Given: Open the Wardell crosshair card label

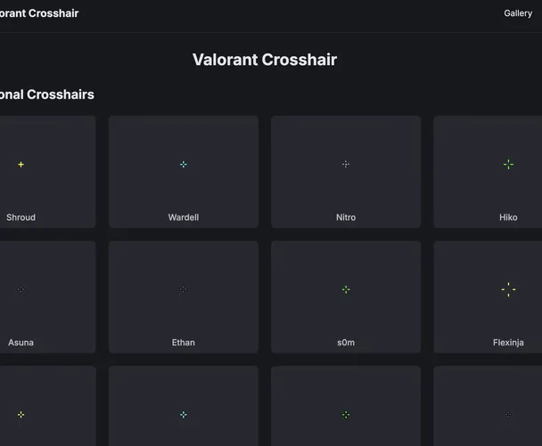Looking at the screenshot, I should click(x=184, y=217).
